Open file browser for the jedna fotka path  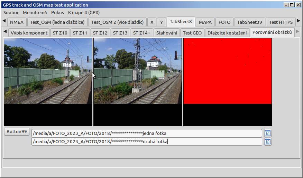click(268, 133)
